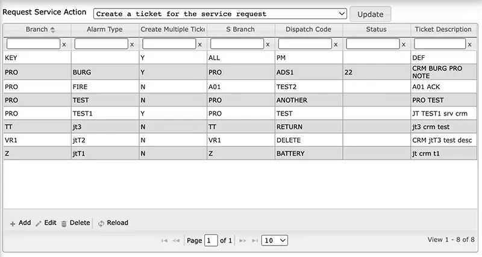Screen dimensions: 482x257
Task: Click the Update button
Action: pyautogui.click(x=371, y=14)
